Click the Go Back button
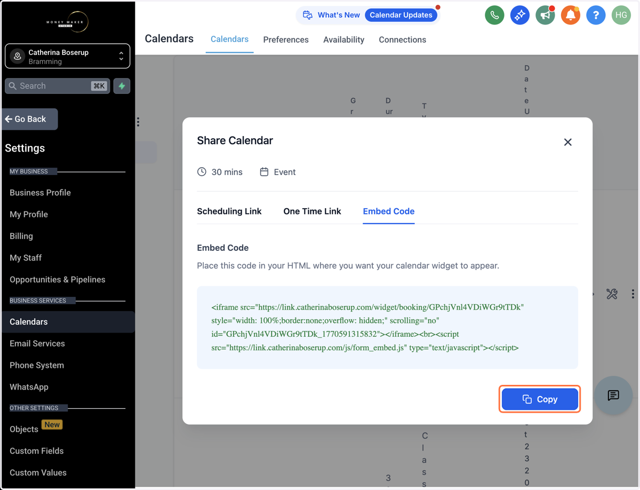The width and height of the screenshot is (640, 490). pyautogui.click(x=30, y=119)
